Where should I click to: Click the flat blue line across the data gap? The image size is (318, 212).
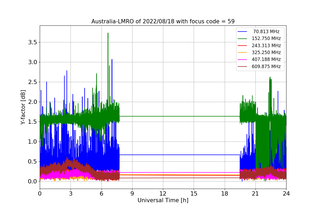180,155
